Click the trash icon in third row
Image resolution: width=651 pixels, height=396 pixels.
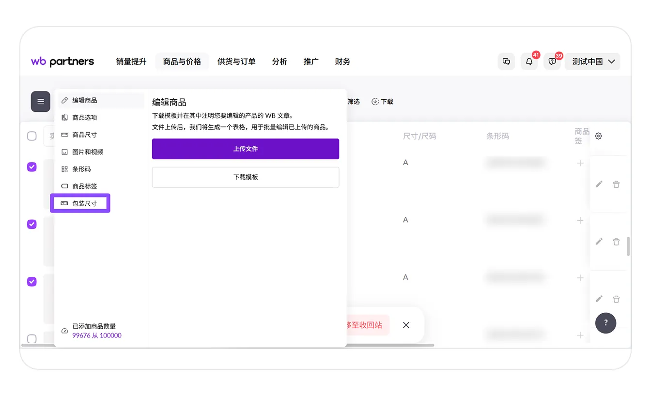pyautogui.click(x=616, y=299)
